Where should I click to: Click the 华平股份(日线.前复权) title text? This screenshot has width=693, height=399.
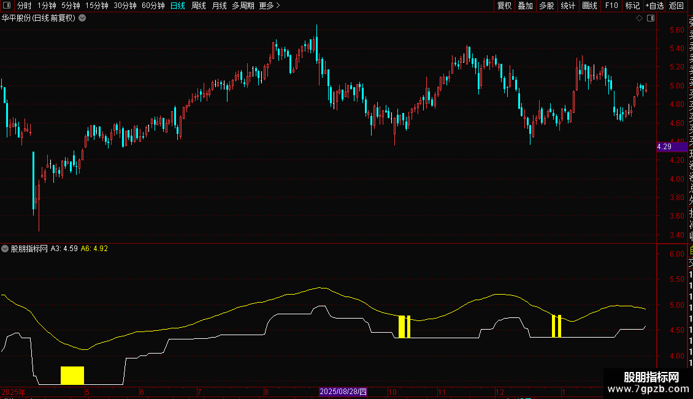tap(39, 18)
